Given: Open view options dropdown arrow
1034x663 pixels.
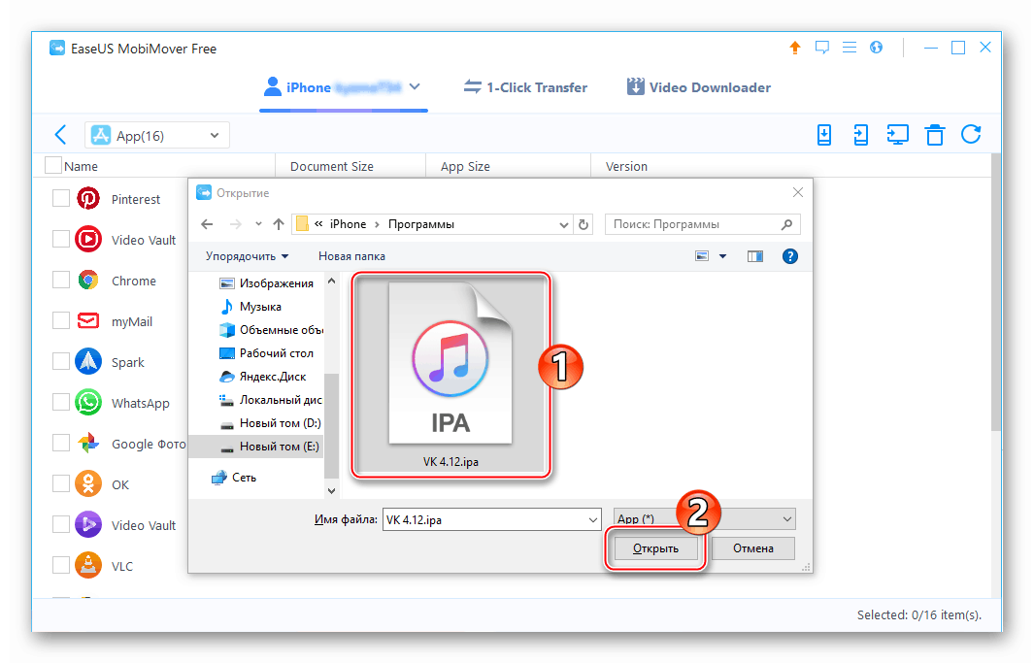Looking at the screenshot, I should 722,256.
